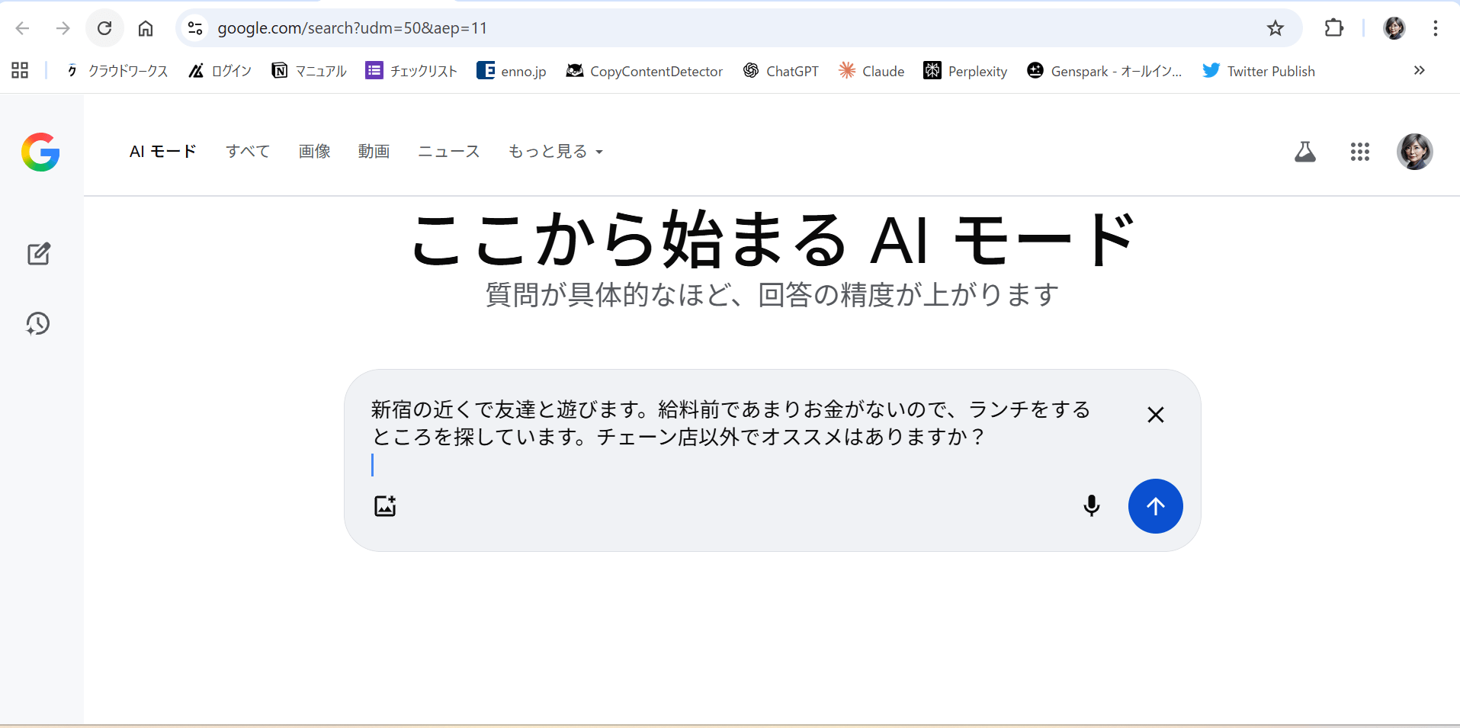Viewport: 1460px width, 728px height.
Task: View site information icon in address bar
Action: (195, 28)
